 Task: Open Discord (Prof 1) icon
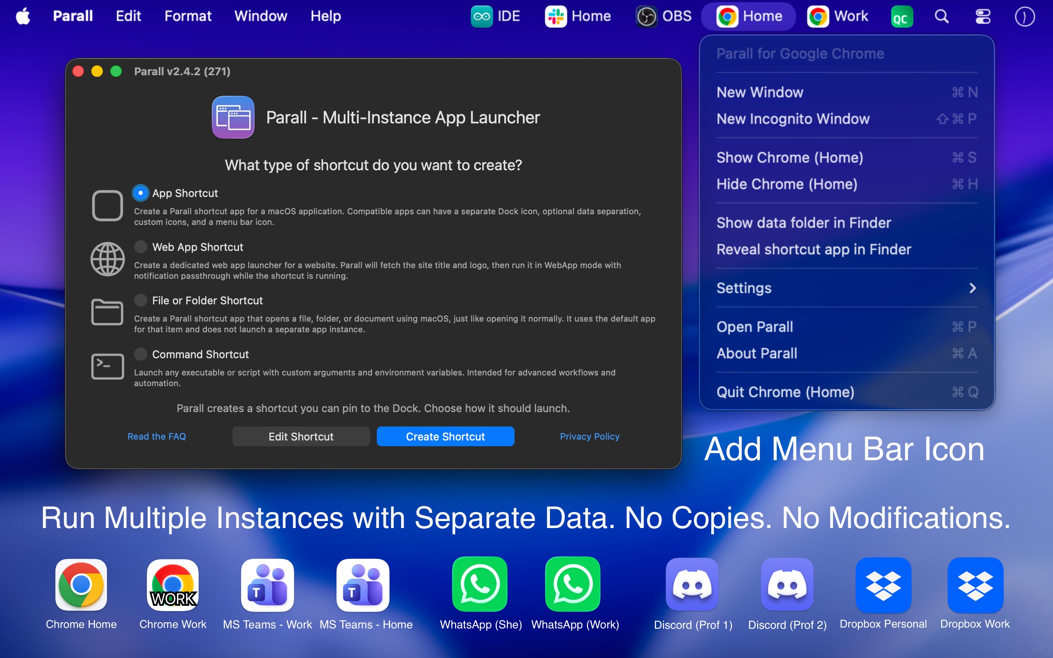tap(692, 584)
